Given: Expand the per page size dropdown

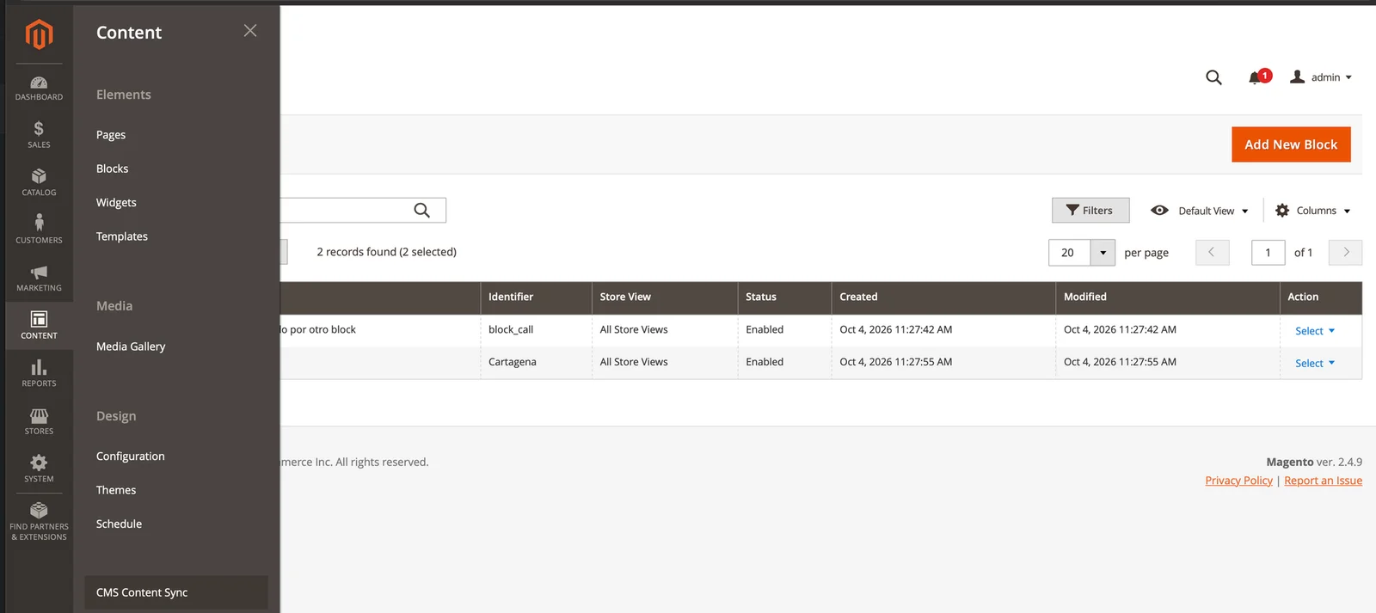Looking at the screenshot, I should point(1103,253).
